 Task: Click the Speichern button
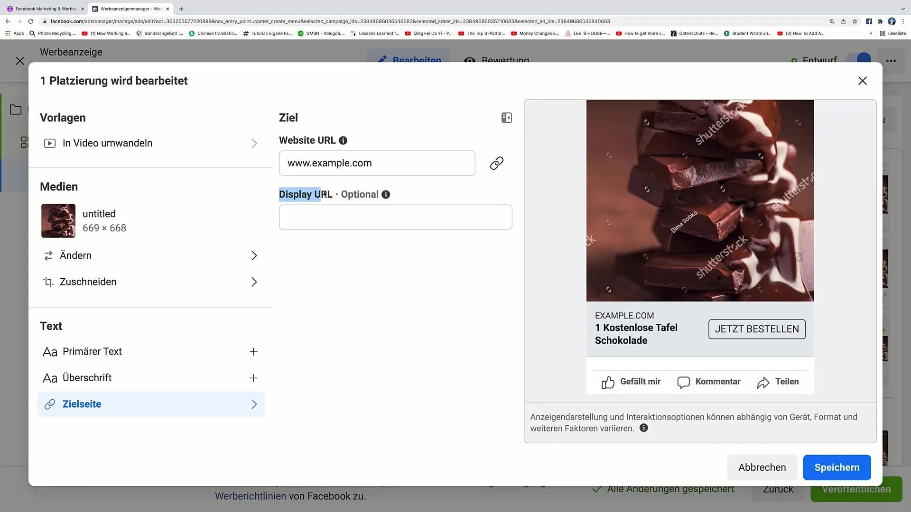[837, 467]
